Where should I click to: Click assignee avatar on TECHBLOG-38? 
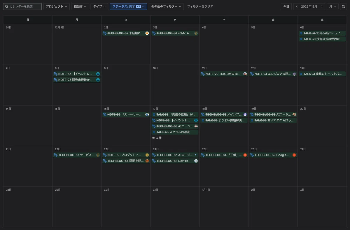(294, 114)
